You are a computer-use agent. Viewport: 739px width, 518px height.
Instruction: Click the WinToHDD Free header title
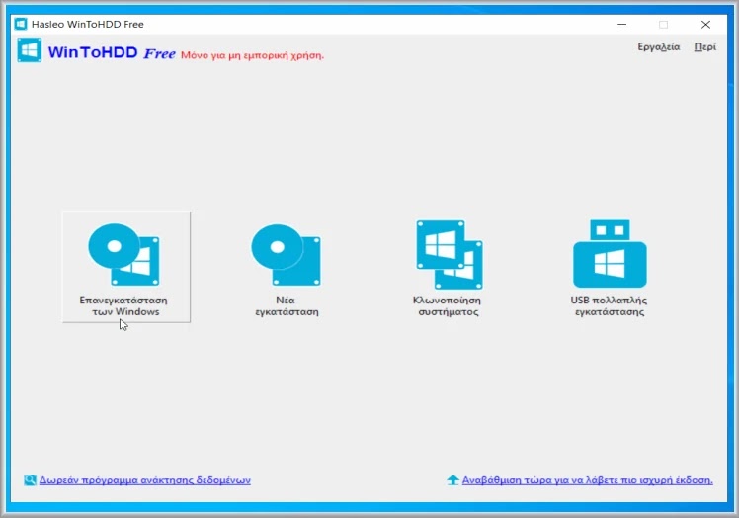(x=112, y=52)
